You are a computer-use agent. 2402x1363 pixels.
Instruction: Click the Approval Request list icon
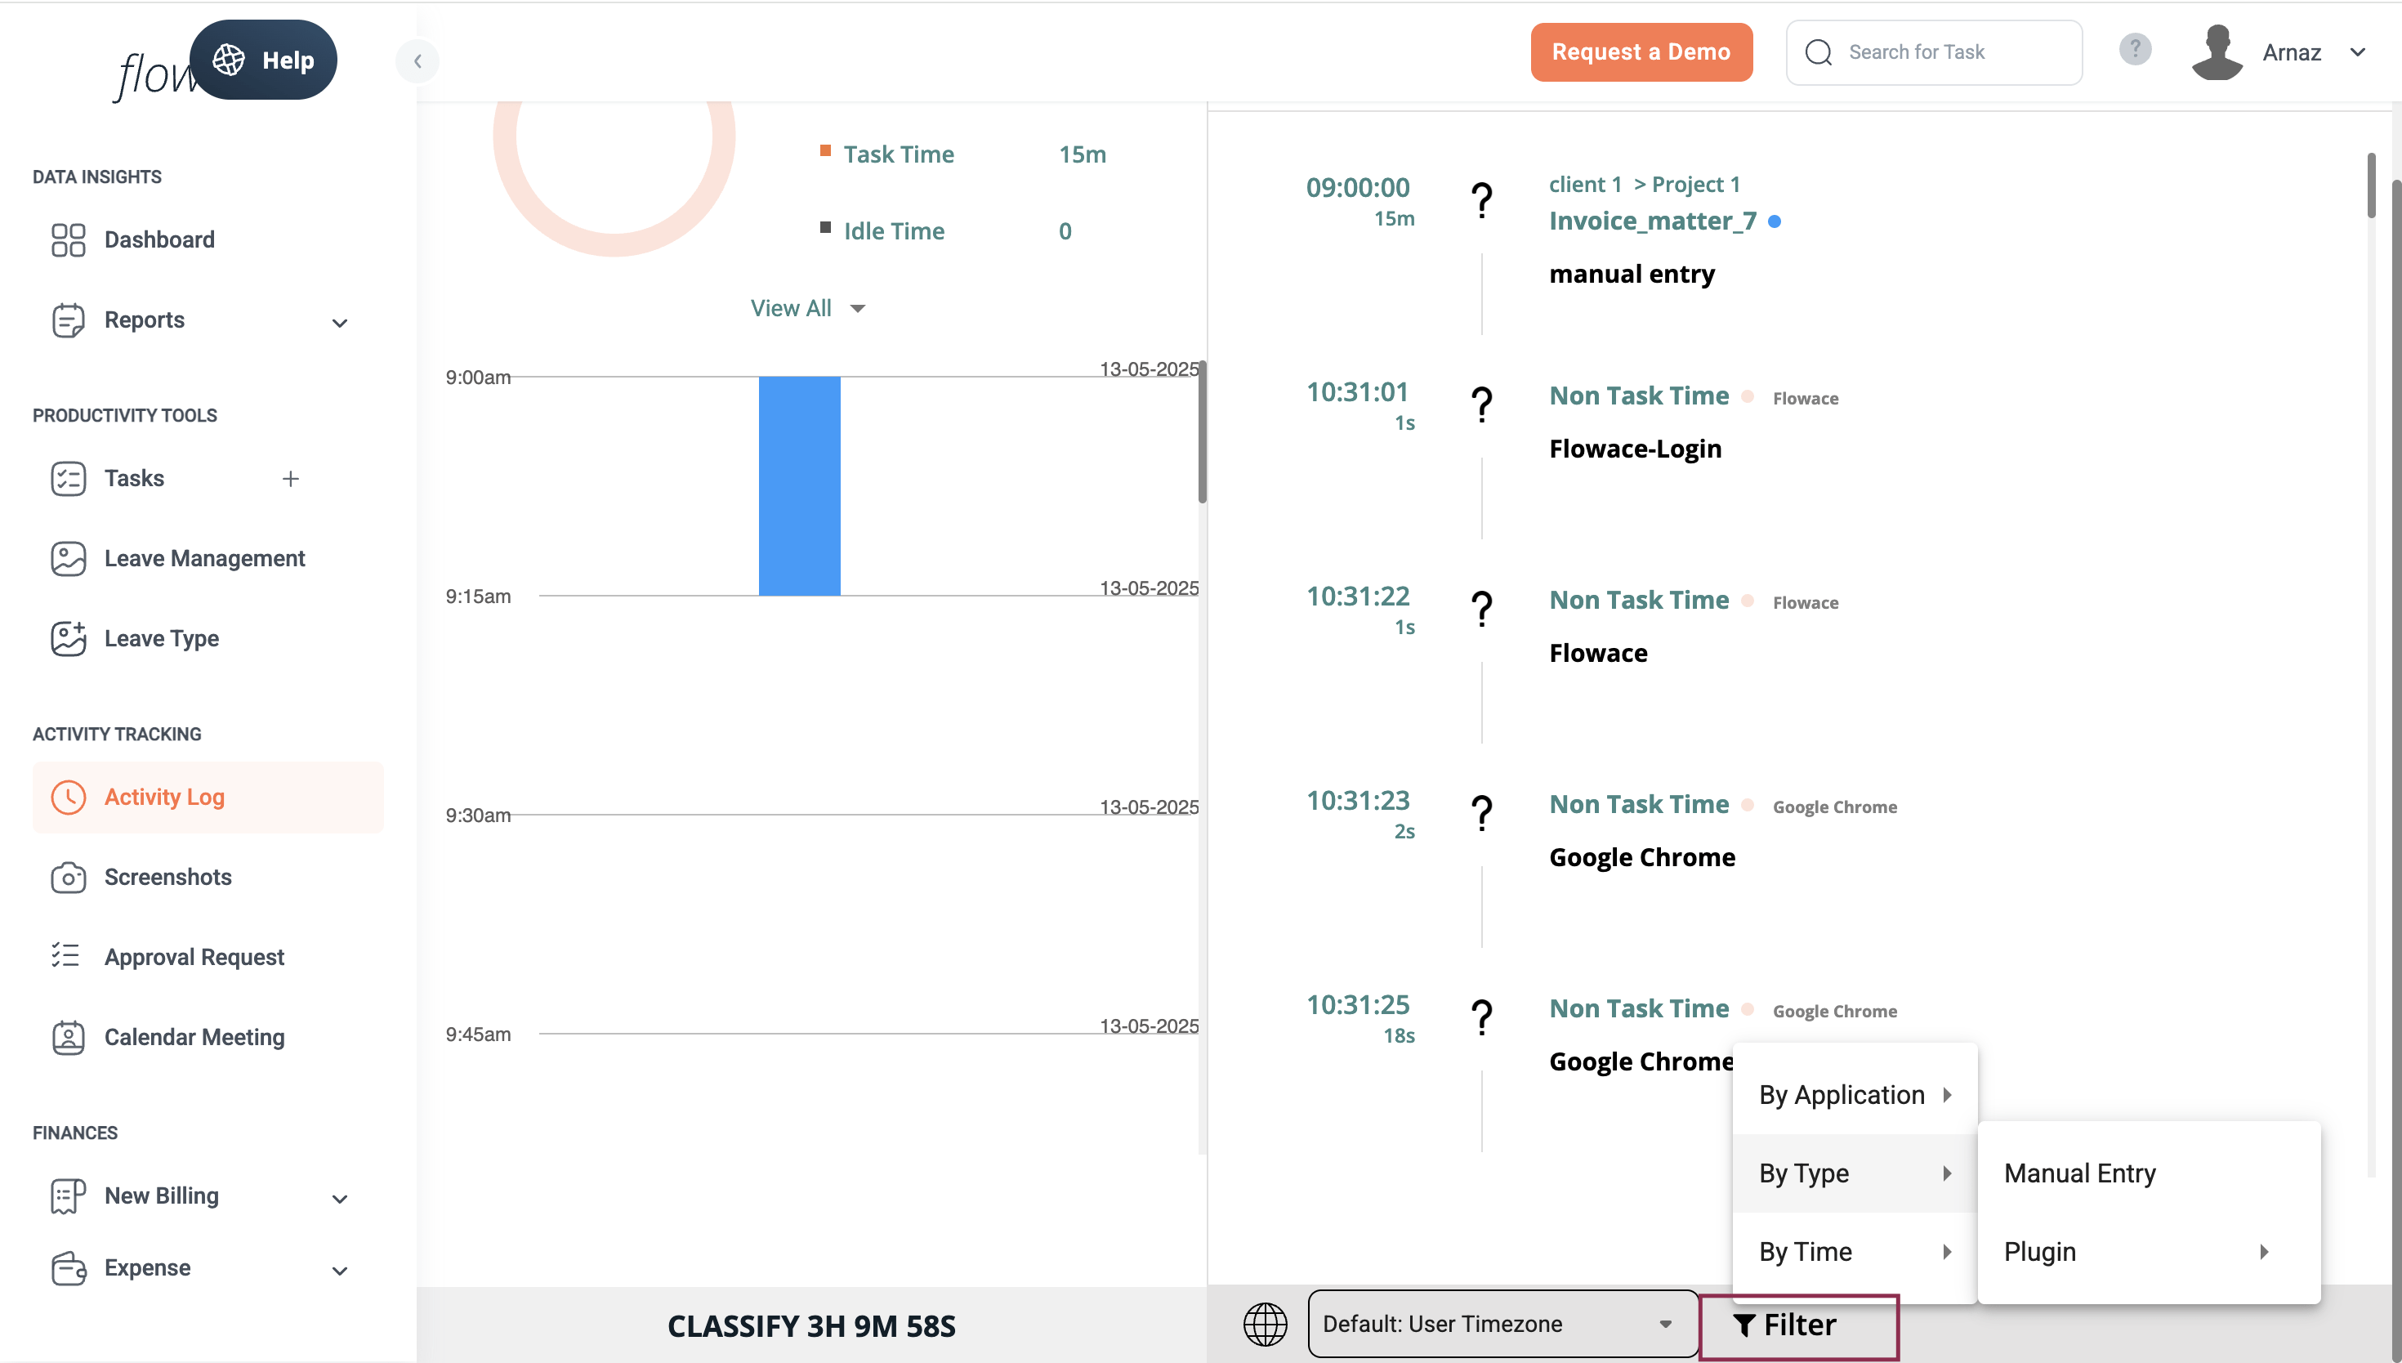65,956
